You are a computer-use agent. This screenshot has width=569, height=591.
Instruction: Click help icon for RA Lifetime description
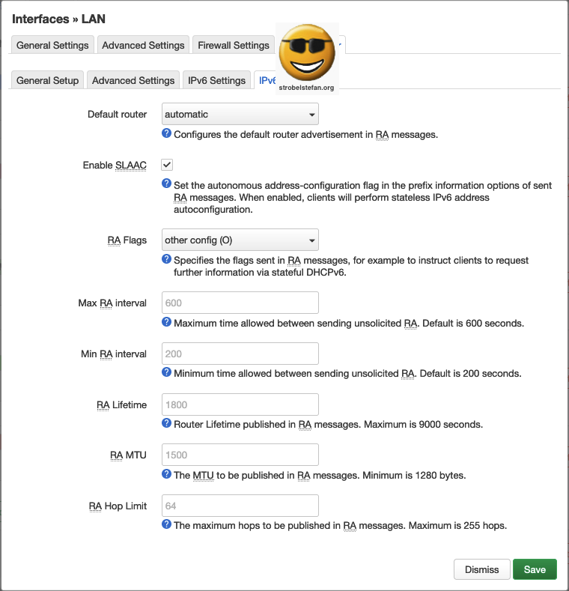167,423
